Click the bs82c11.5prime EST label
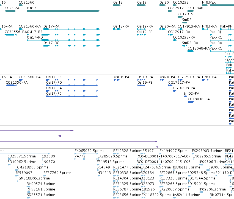This screenshot has width=234, height=199. [x=186, y=195]
